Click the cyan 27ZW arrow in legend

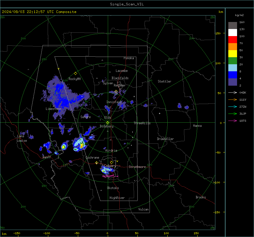233,107
